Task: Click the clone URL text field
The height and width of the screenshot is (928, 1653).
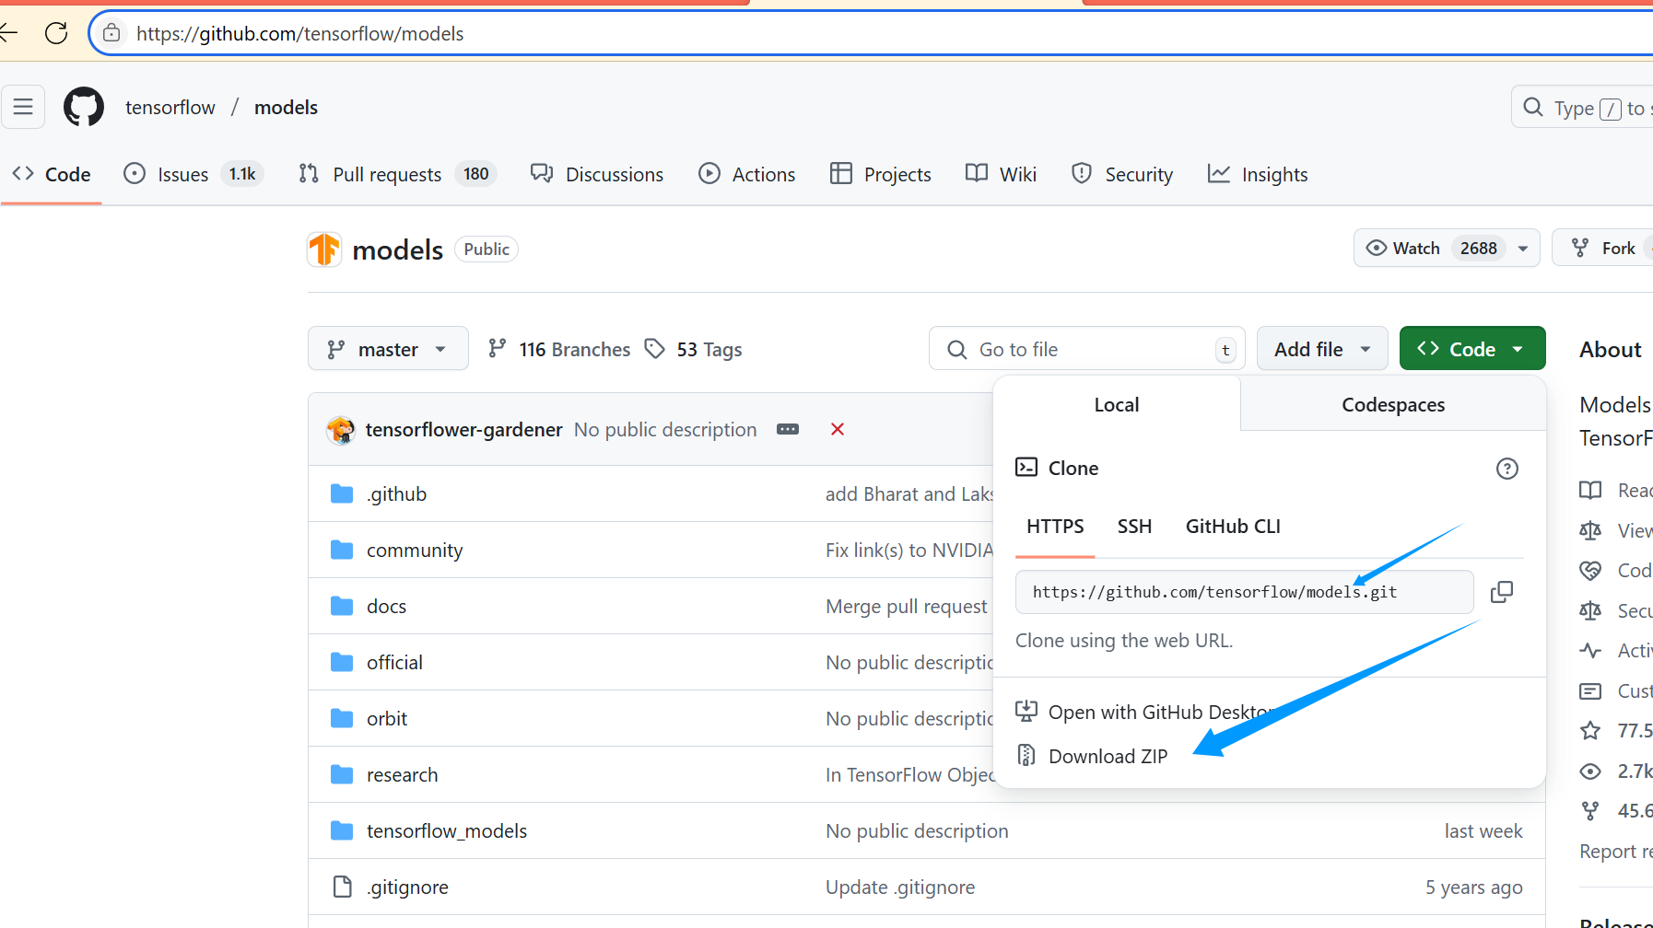Action: (1244, 592)
